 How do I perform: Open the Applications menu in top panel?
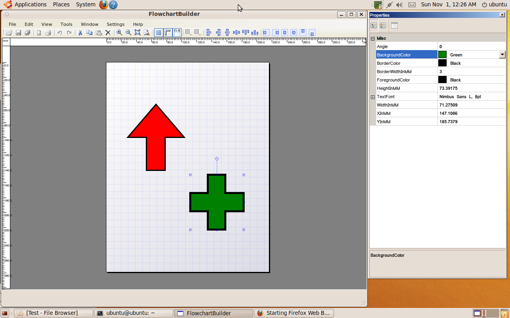30,4
